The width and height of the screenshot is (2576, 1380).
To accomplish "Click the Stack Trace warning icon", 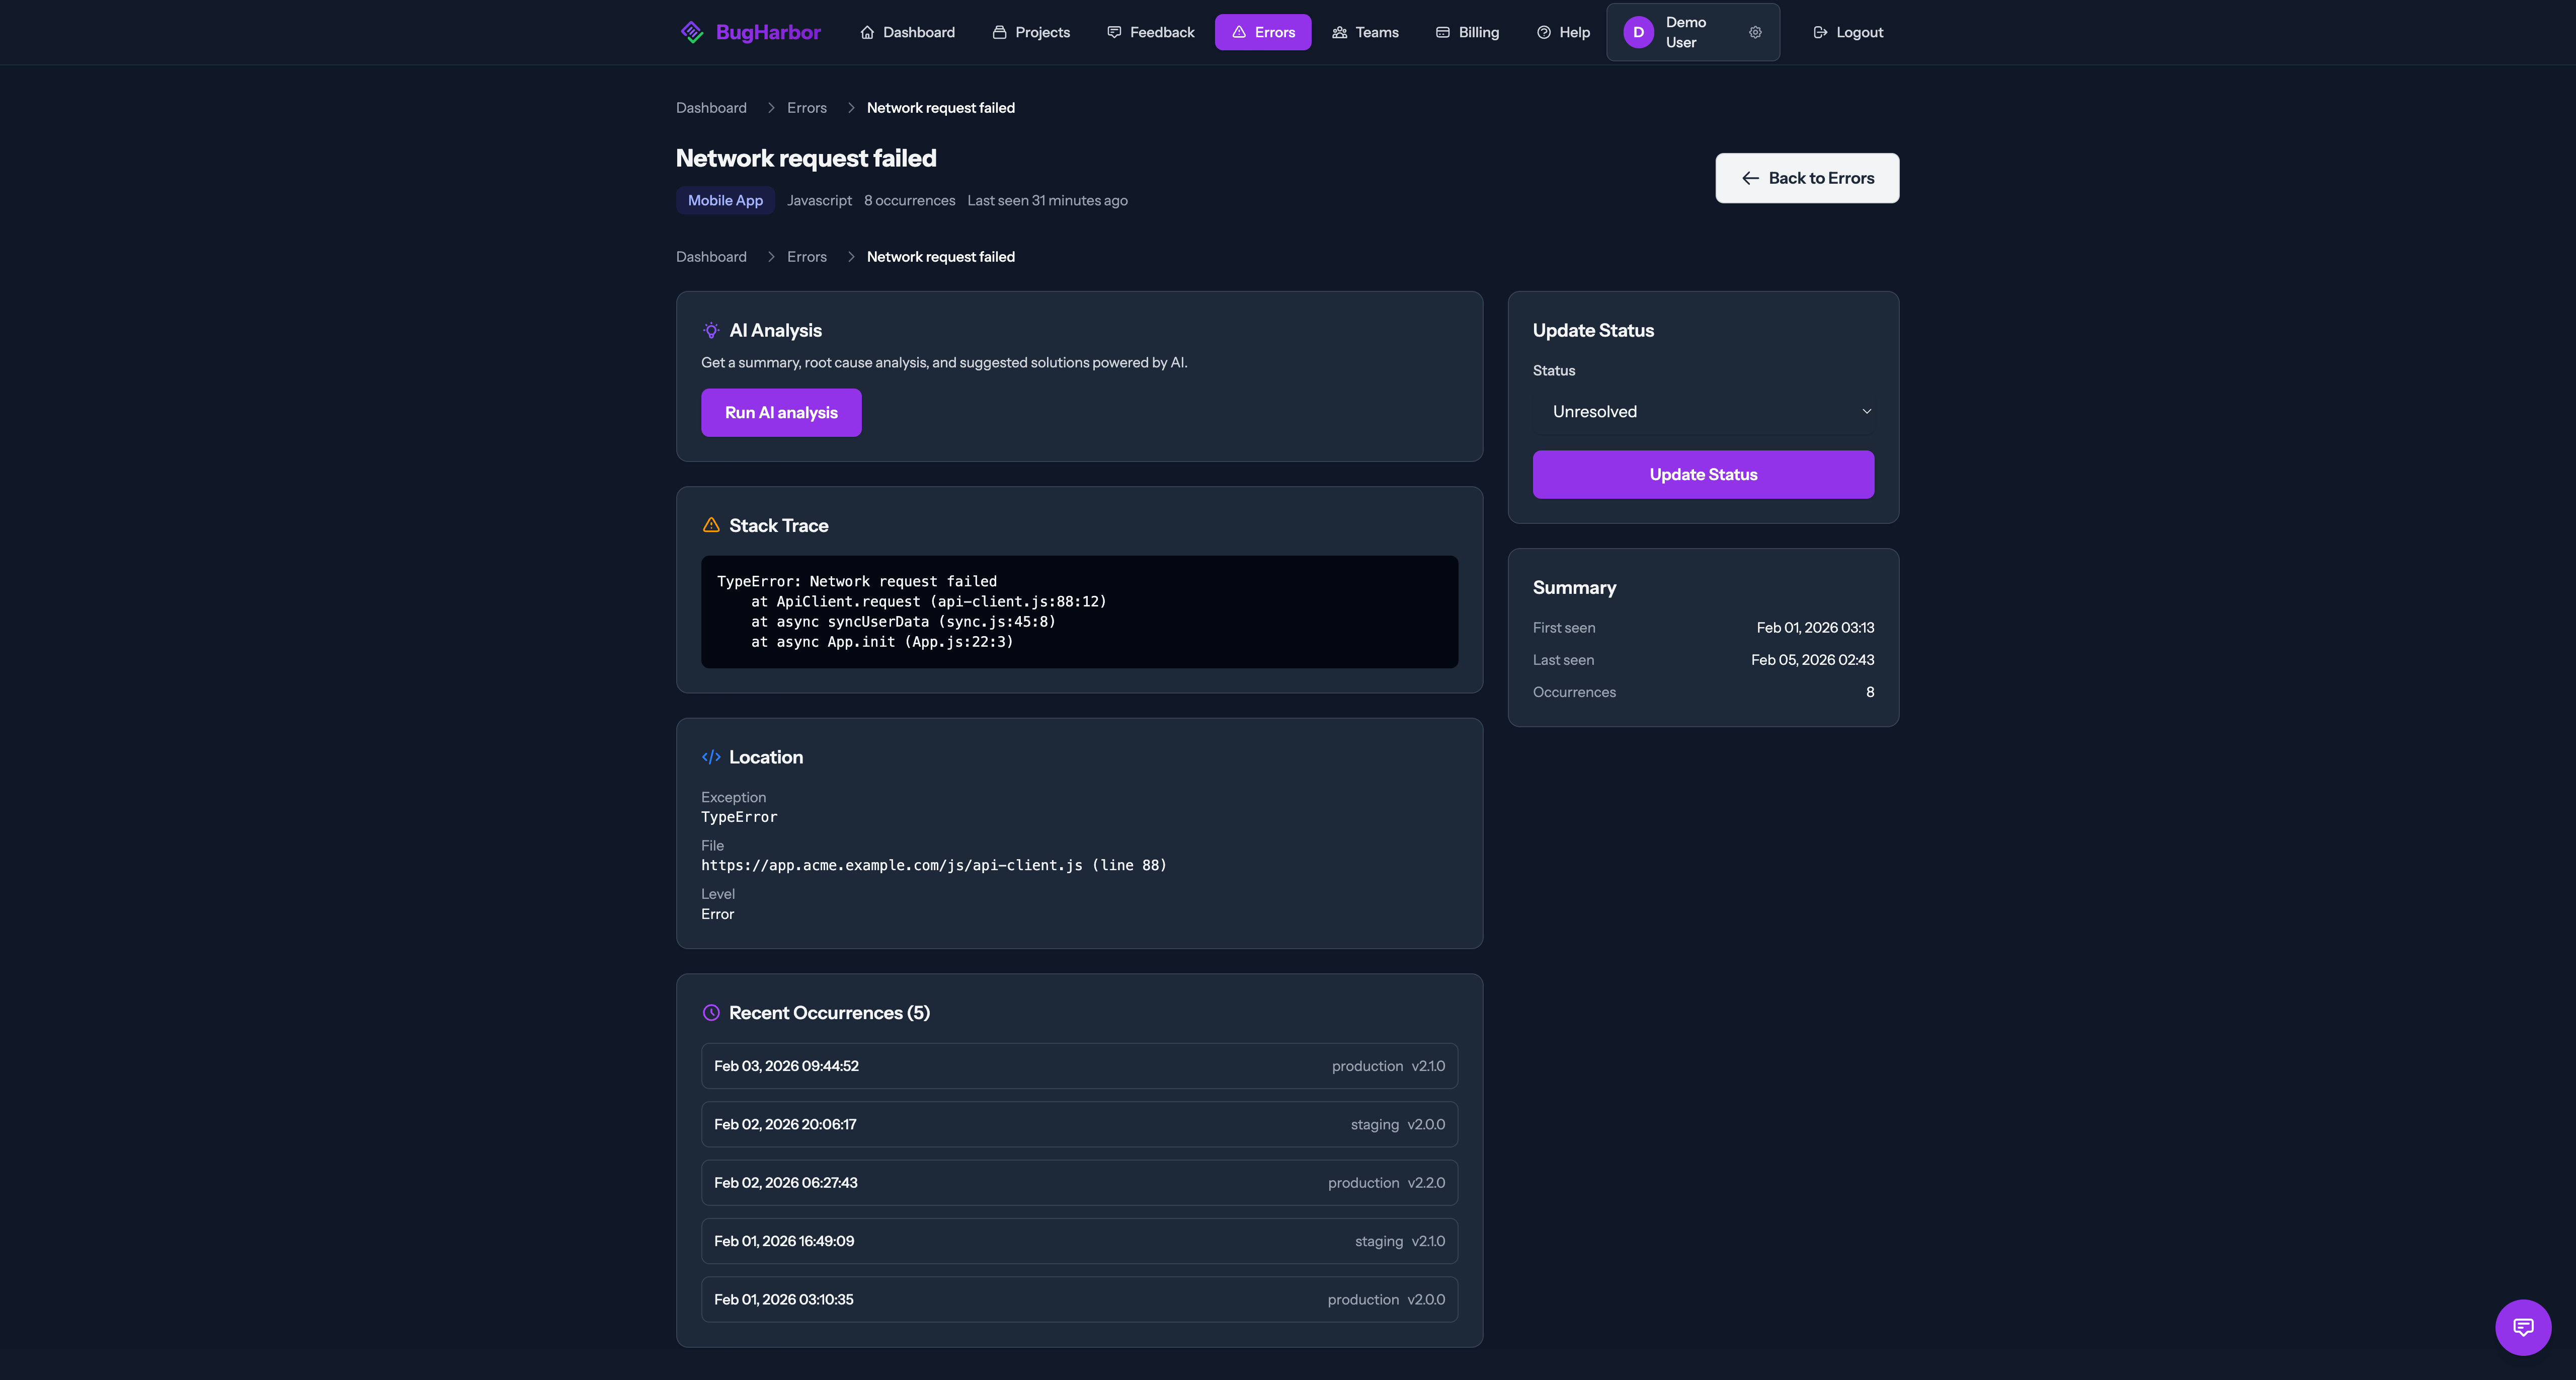I will pyautogui.click(x=711, y=524).
